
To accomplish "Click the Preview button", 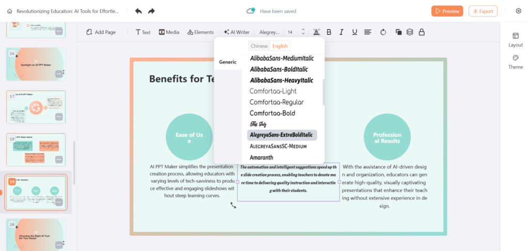I will coord(447,11).
